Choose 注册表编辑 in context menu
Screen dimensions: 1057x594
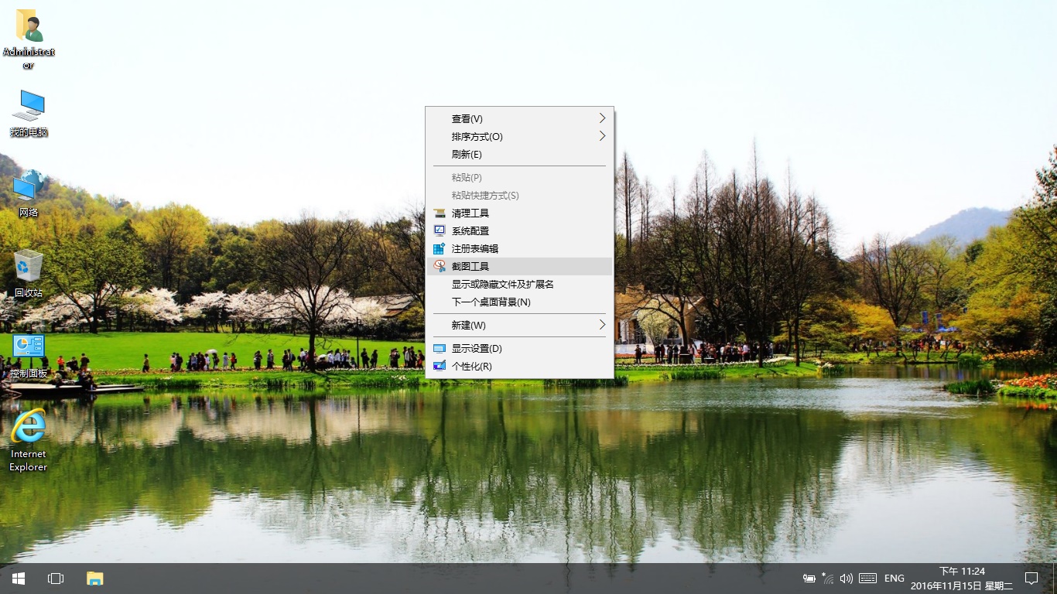(520, 248)
